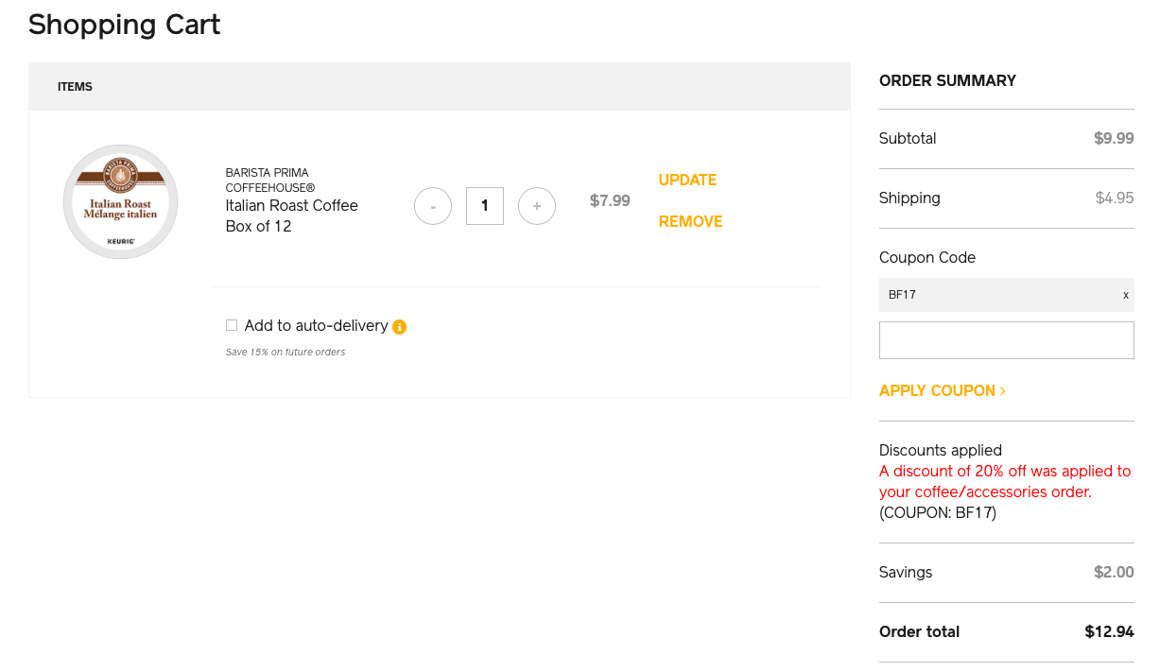
Task: Click the Discounts applied label
Action: coord(941,450)
